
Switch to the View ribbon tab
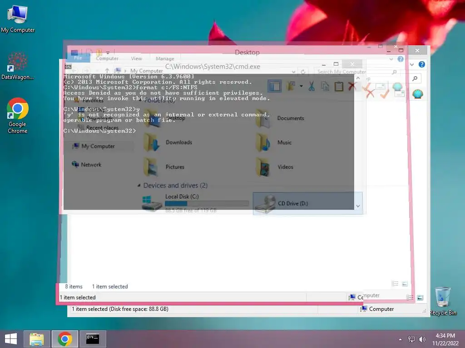pos(136,58)
